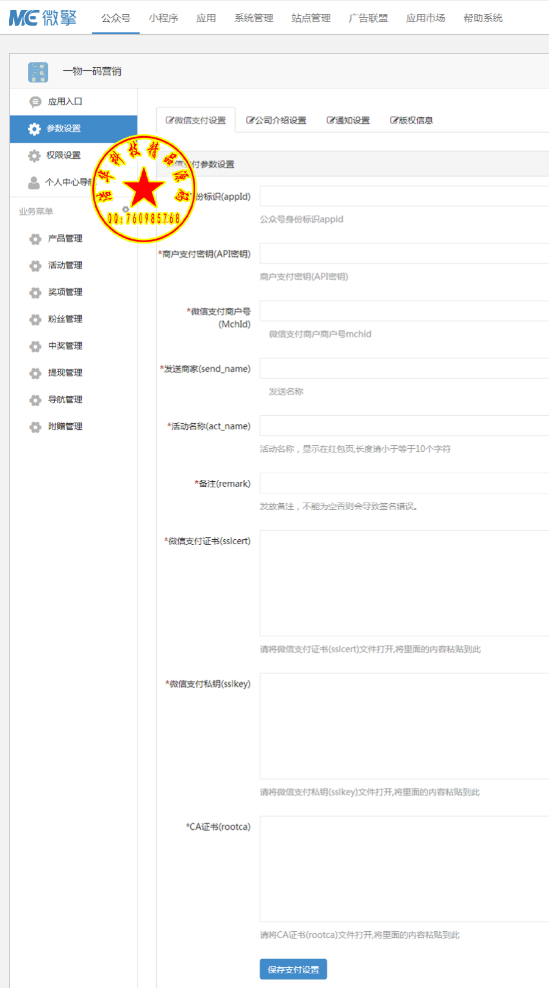The image size is (549, 988).
Task: Focus the 活动名称(act_name) input field
Action: click(404, 426)
